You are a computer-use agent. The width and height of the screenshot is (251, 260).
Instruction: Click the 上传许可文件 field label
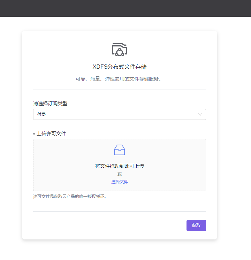point(51,133)
